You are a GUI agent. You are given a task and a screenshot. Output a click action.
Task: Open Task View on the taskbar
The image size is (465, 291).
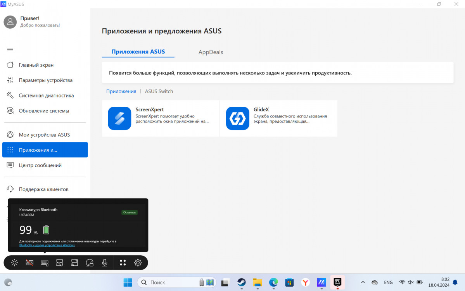tap(225, 282)
